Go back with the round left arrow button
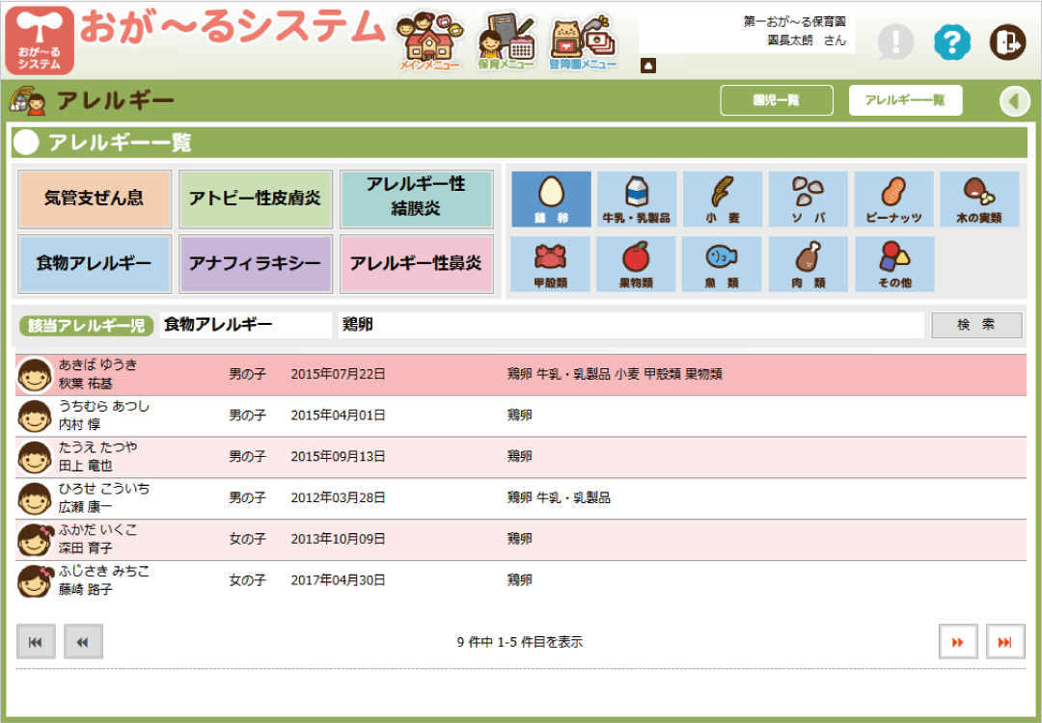 point(1014,101)
